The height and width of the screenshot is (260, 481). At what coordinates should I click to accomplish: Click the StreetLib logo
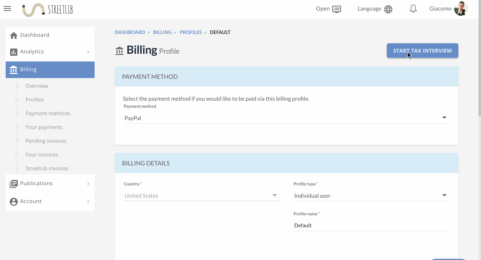click(48, 10)
